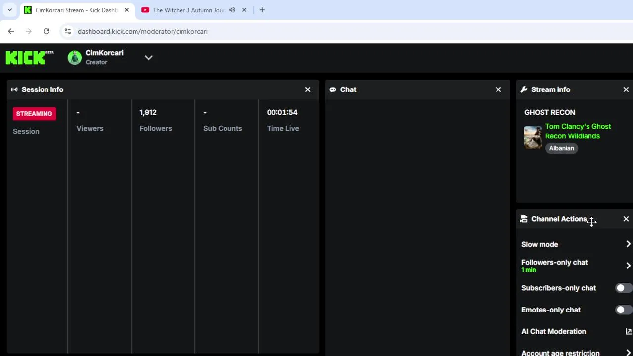Click the Session Info broadcast icon
This screenshot has height=356, width=633.
(14, 89)
